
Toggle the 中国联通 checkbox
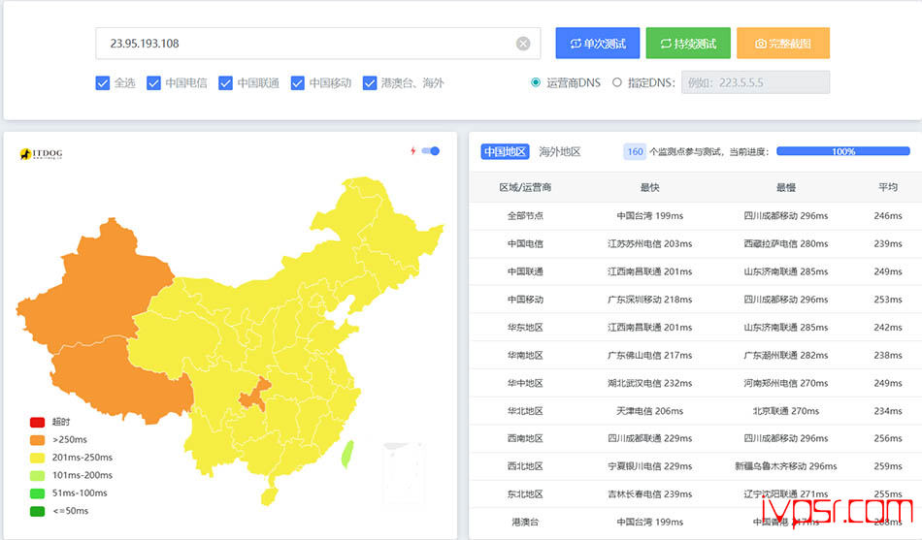coord(225,83)
